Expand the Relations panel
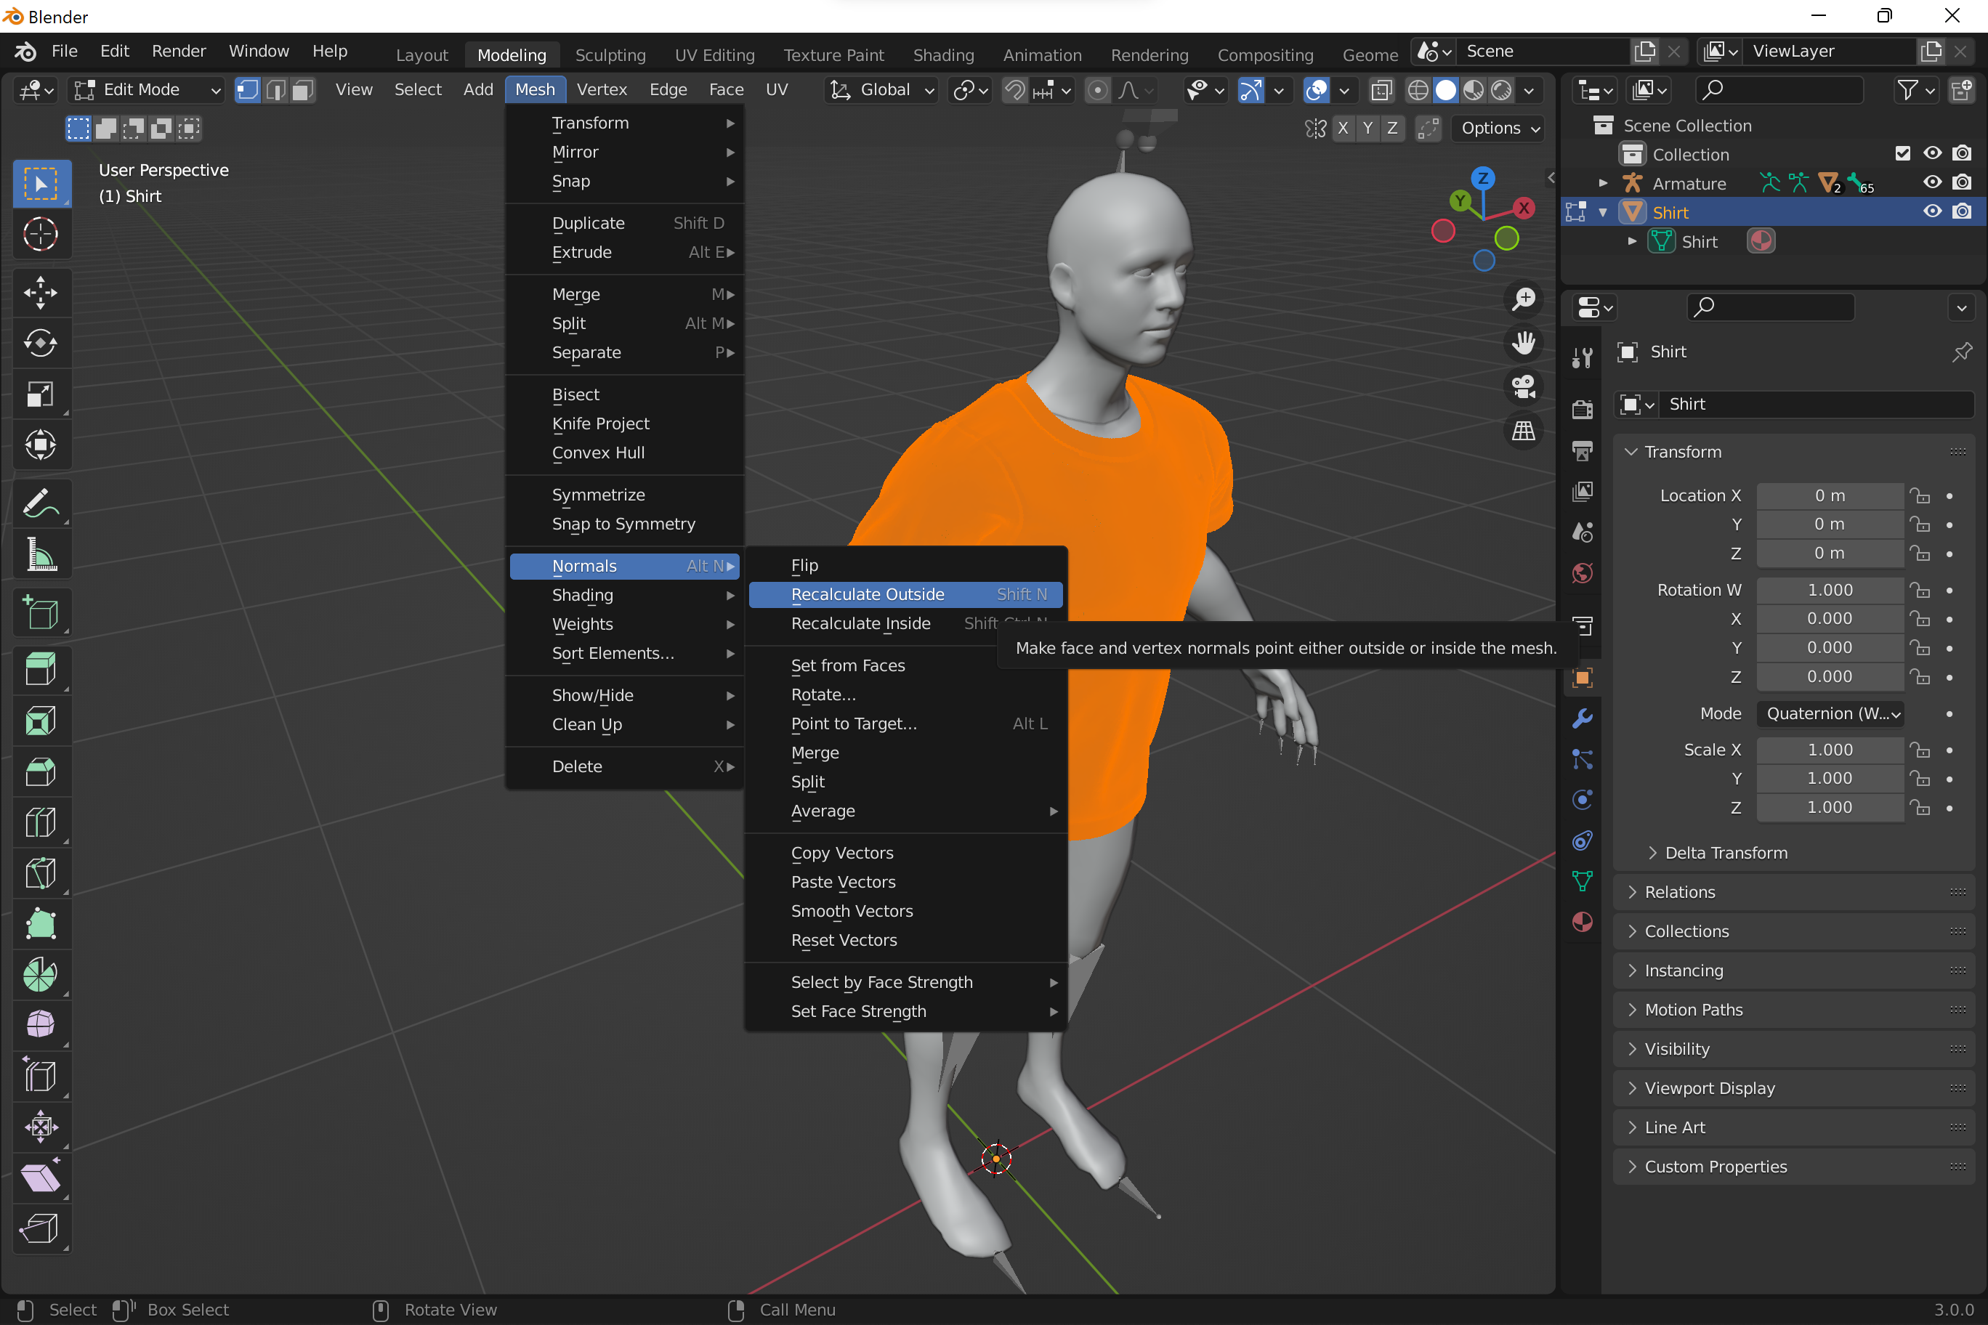 pyautogui.click(x=1678, y=892)
